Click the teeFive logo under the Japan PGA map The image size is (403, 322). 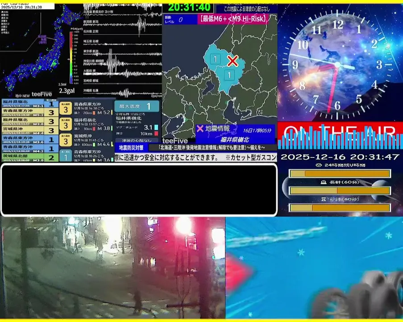tap(42, 94)
